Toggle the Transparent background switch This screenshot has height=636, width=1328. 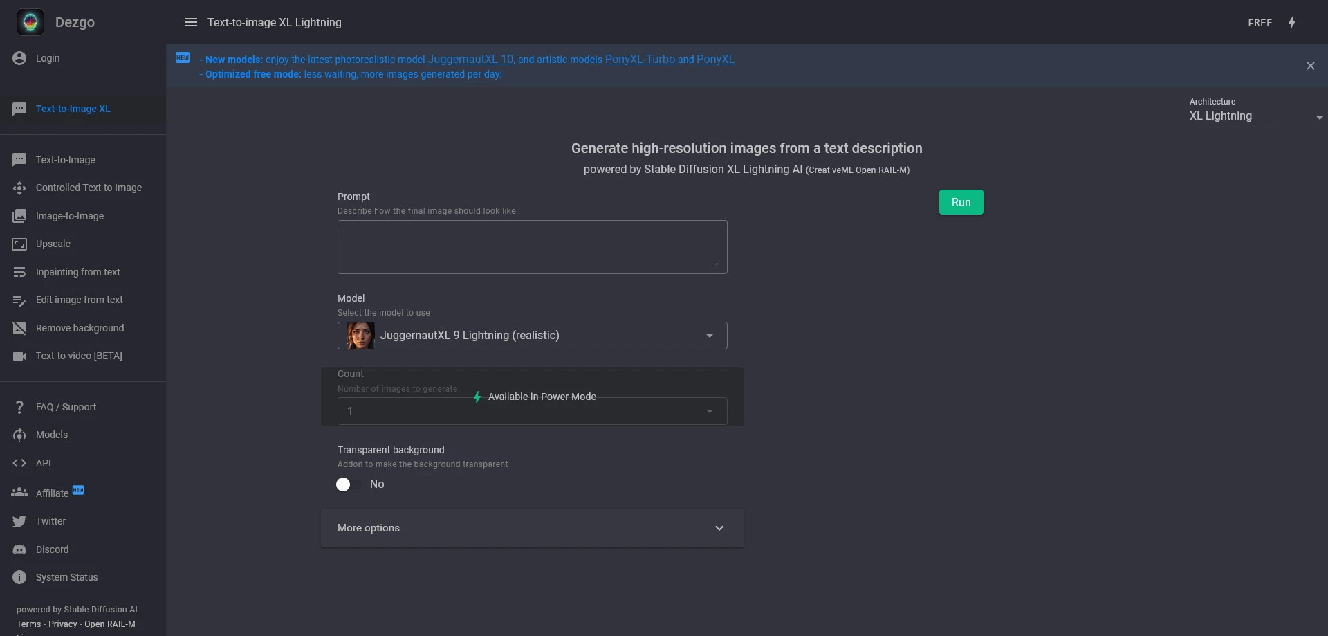349,484
